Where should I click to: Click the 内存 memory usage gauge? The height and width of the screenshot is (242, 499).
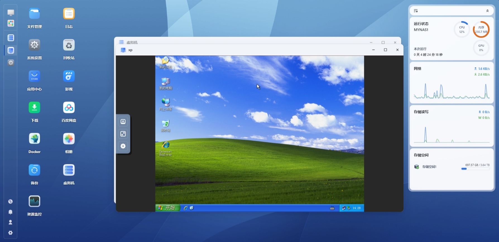click(481, 29)
